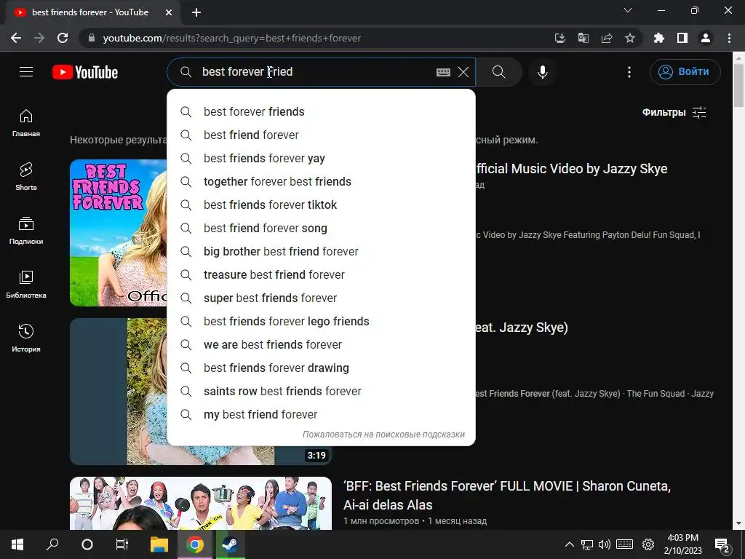Open Chrome extensions puzzle icon

tap(659, 38)
